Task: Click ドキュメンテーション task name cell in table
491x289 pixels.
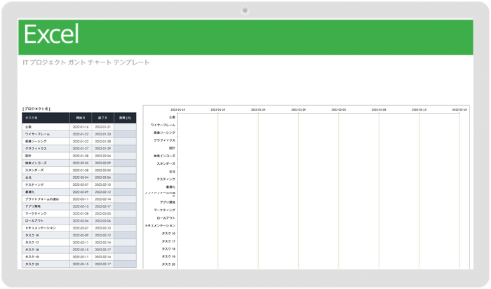Action: [x=46, y=228]
